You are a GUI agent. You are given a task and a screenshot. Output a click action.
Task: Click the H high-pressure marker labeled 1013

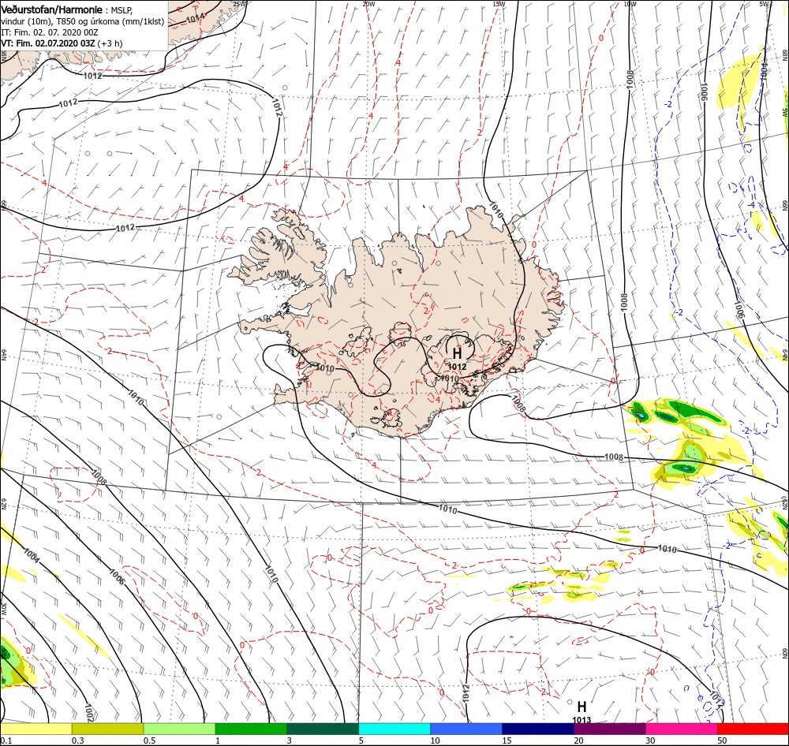tap(581, 707)
